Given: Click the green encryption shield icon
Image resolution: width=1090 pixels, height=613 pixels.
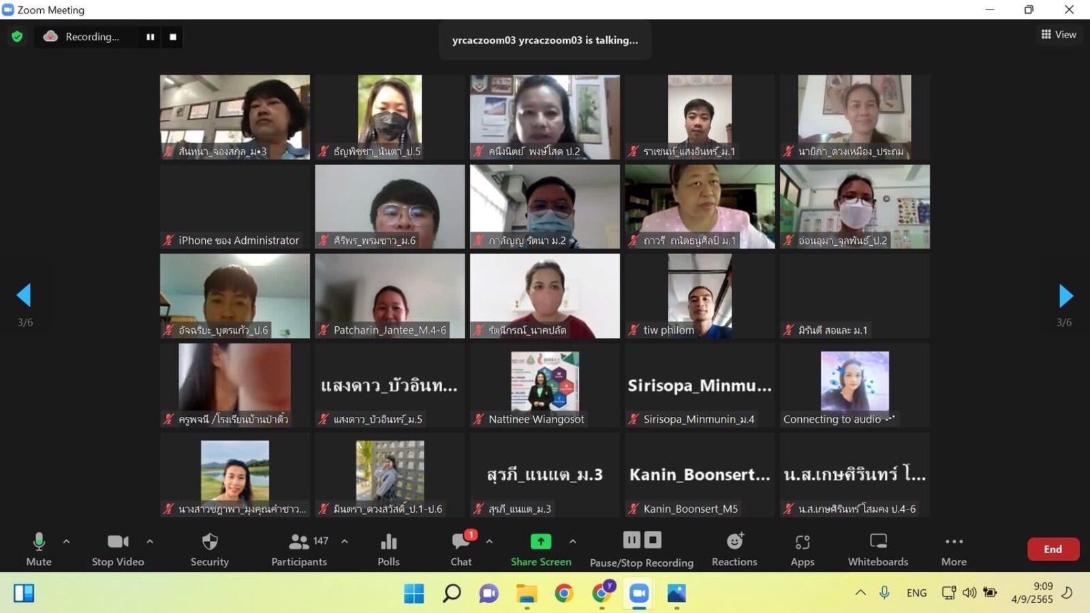Looking at the screenshot, I should click(17, 37).
